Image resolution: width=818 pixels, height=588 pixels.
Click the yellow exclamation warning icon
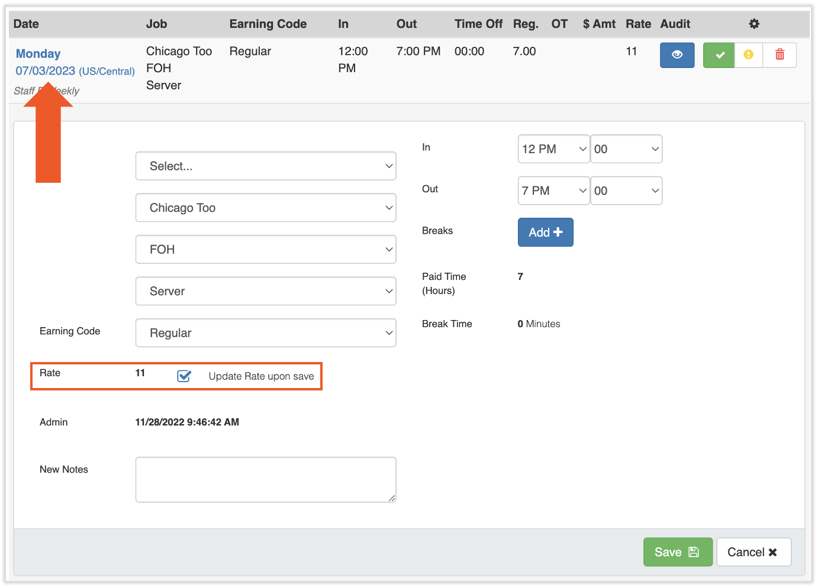[x=749, y=55]
